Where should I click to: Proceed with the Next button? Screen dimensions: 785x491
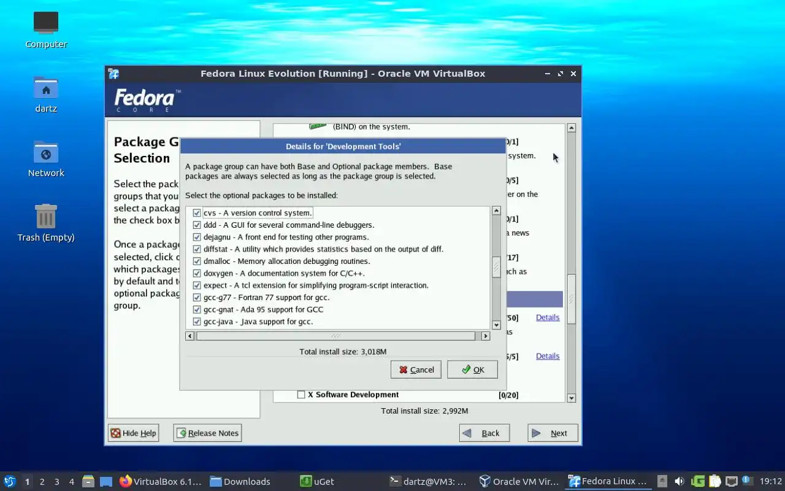coord(553,433)
